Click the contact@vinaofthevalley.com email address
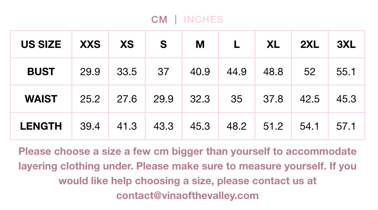Screen dimensions: 378x210 (x=187, y=196)
